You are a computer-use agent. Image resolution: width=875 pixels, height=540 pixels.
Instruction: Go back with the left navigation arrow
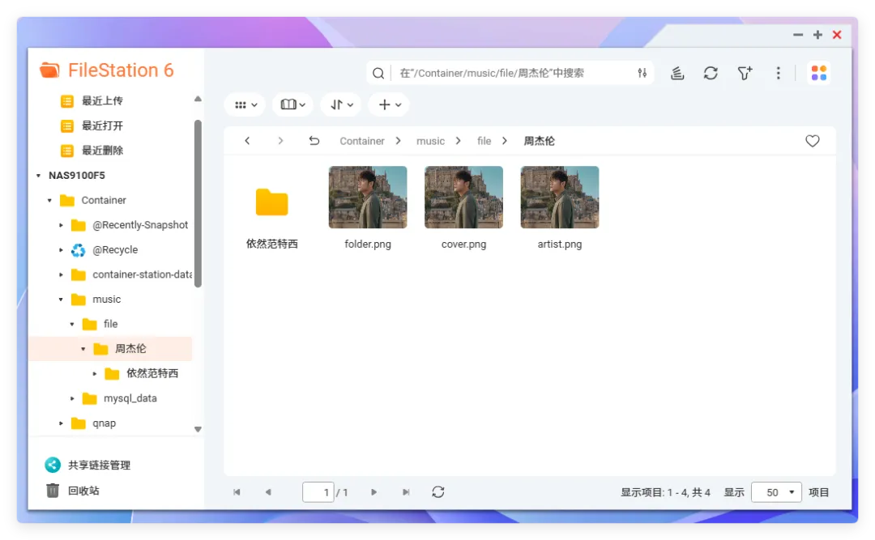247,141
